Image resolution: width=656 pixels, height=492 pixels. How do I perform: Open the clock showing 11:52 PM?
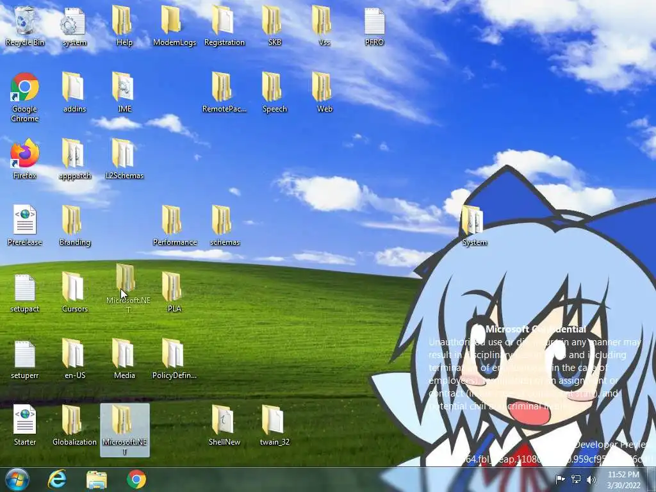click(623, 480)
